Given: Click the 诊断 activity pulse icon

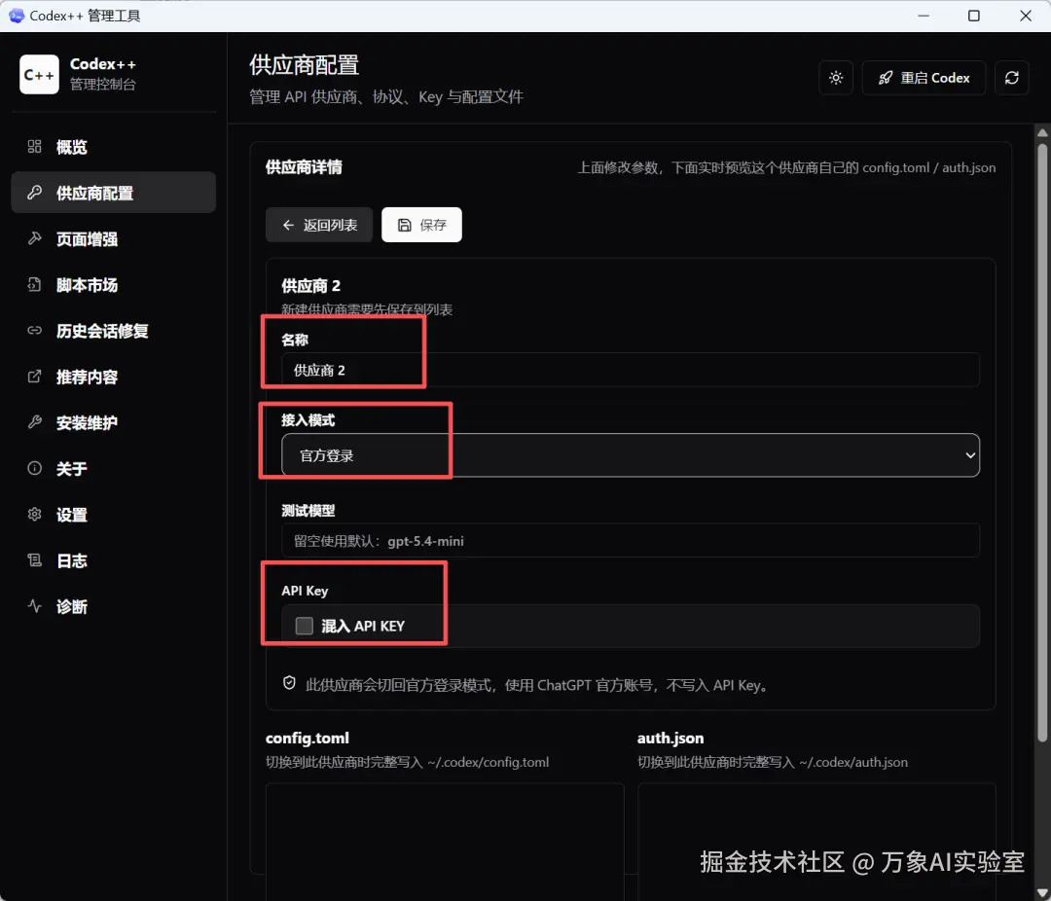Looking at the screenshot, I should (x=34, y=606).
